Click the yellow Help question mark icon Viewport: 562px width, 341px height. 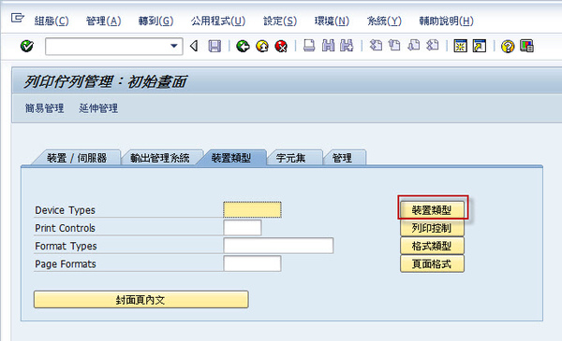tap(508, 46)
